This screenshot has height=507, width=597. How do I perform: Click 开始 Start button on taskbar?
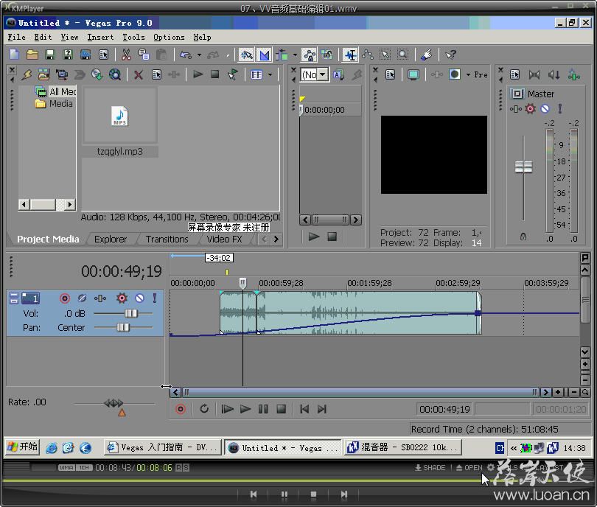coord(22,447)
